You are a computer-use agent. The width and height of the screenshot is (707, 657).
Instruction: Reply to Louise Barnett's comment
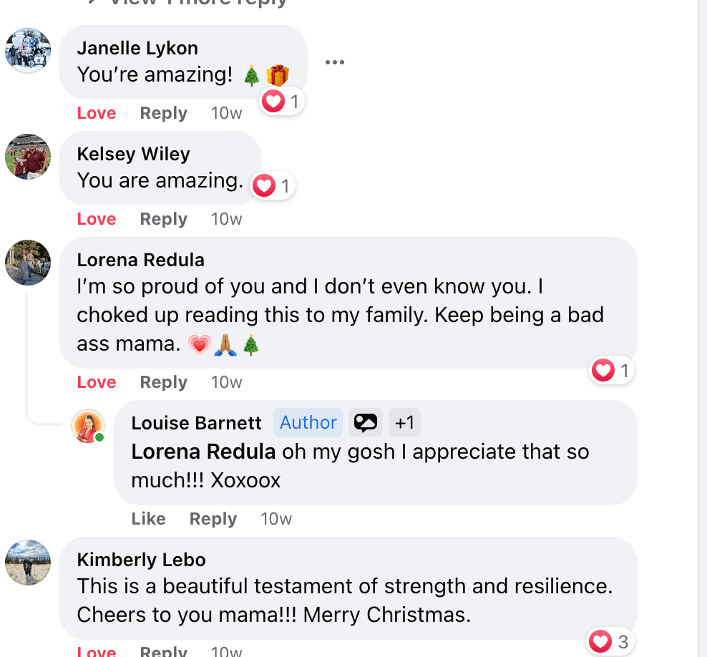click(213, 519)
